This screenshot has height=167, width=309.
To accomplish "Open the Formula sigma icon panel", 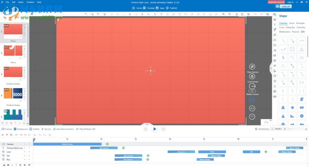I will pos(275,81).
